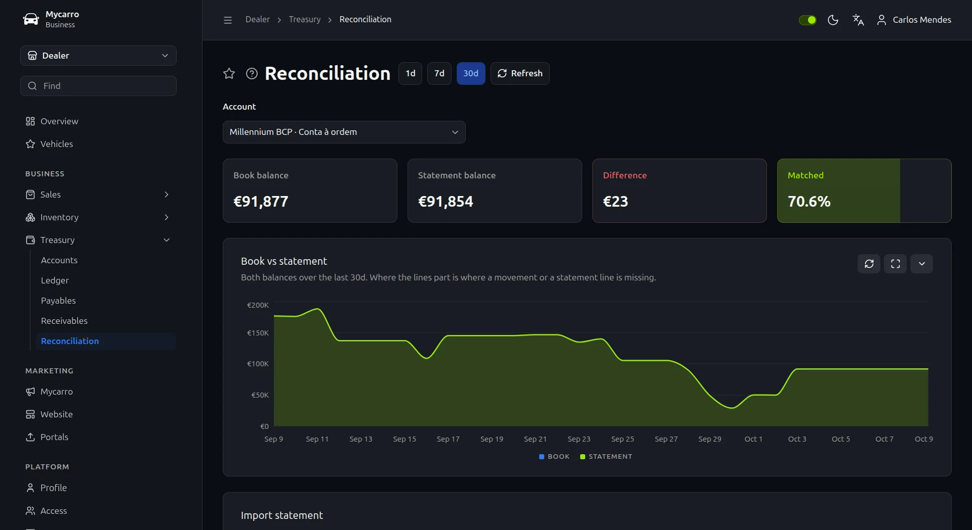Click the Portals upload icon
The height and width of the screenshot is (530, 972).
pyautogui.click(x=30, y=437)
